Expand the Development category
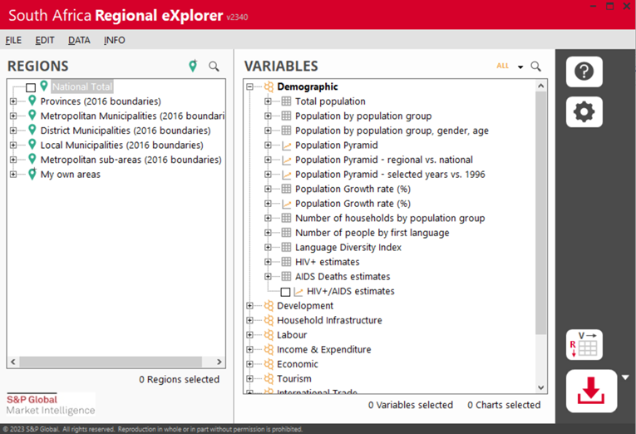This screenshot has height=434, width=636. point(250,306)
